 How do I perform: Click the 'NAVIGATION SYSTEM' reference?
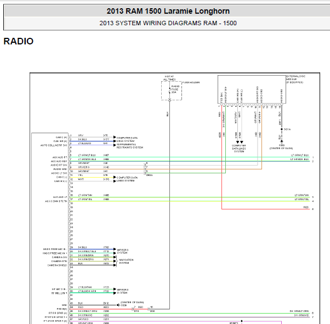click(126, 262)
